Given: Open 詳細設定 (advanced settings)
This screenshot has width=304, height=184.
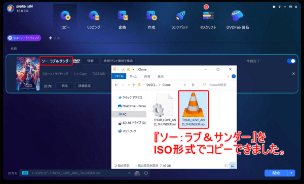Looking at the screenshot, I should pos(84,86).
